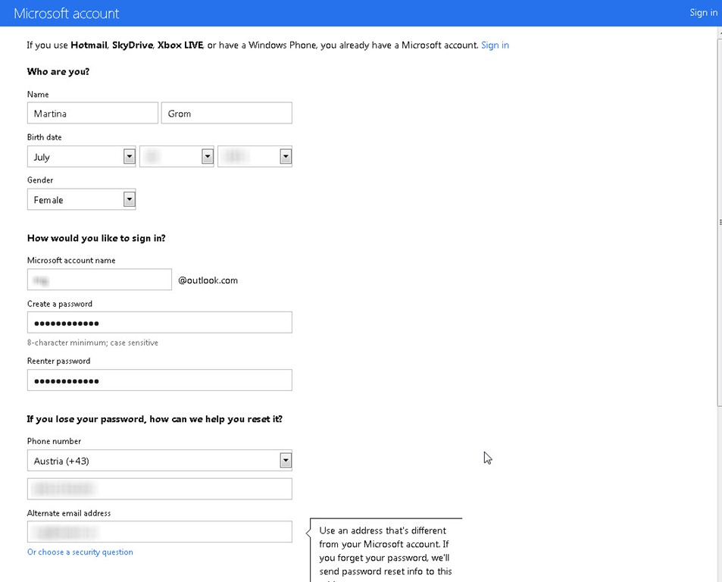Click the Reenter password label

coord(58,361)
